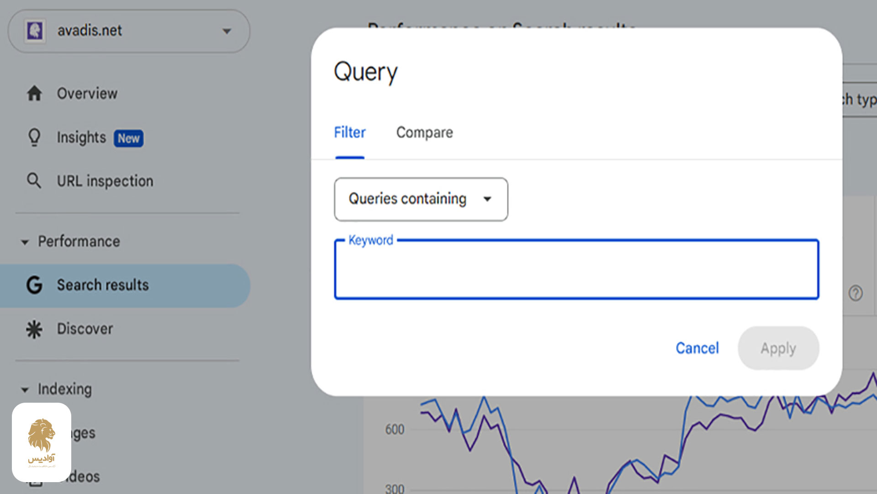Click the help question mark icon
This screenshot has width=877, height=494.
[856, 293]
